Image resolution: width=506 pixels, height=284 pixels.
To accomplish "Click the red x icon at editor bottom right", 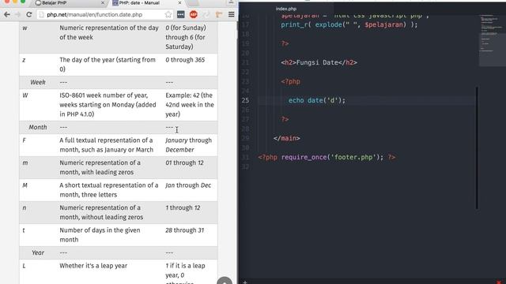I will [x=499, y=282].
